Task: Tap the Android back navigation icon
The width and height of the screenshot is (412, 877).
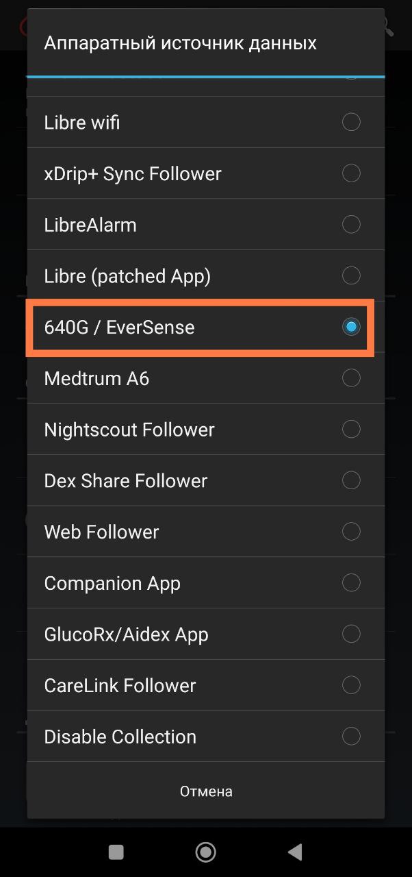Action: [x=295, y=852]
